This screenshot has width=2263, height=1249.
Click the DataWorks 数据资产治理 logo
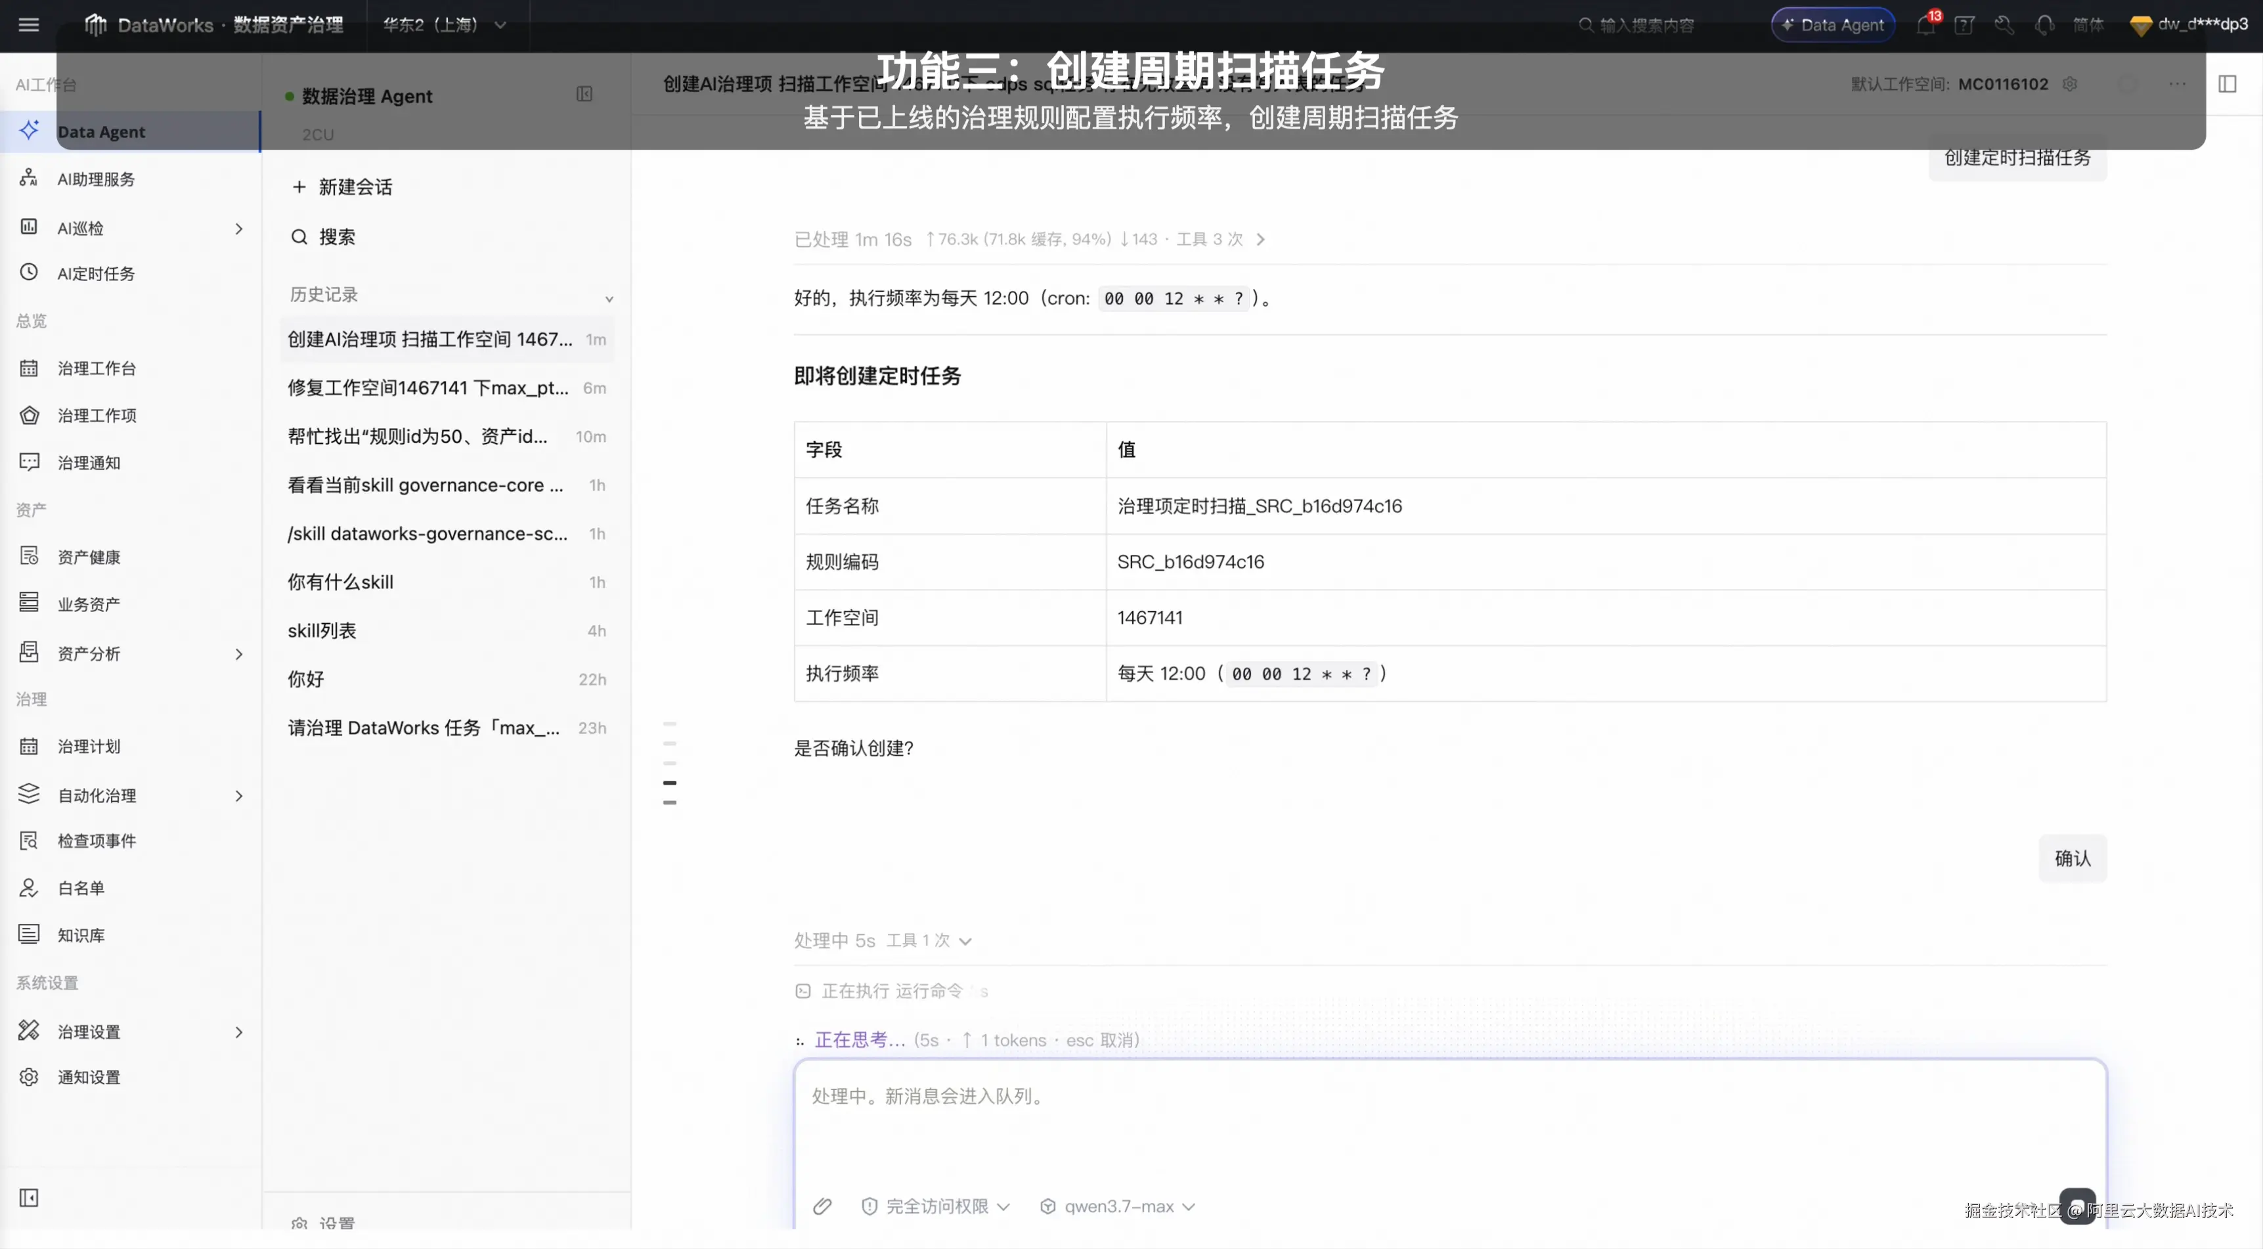tap(214, 24)
